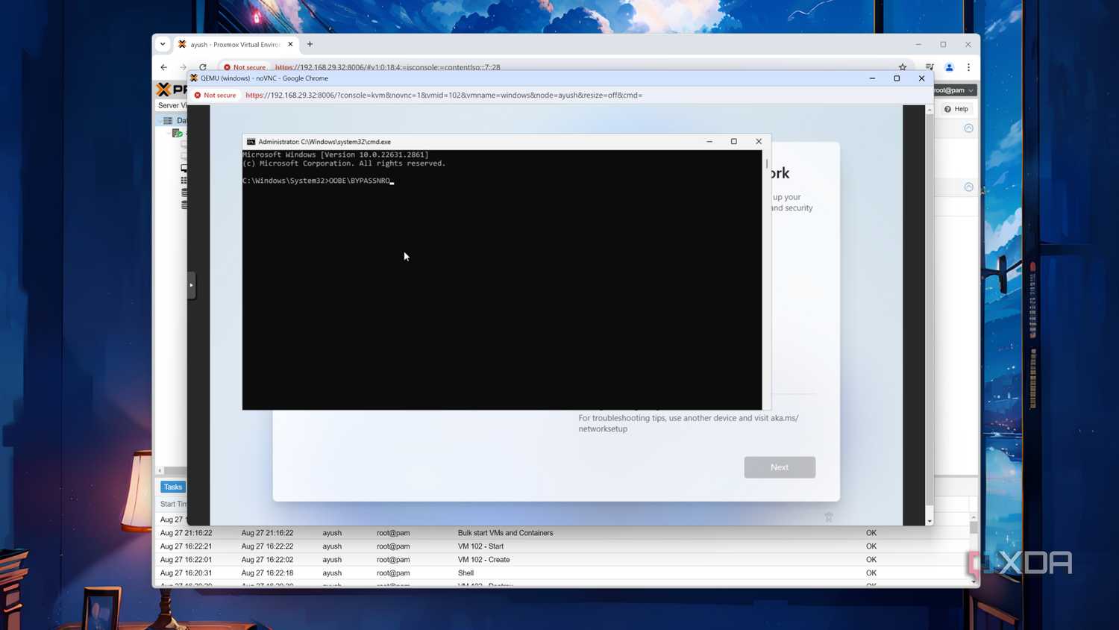The height and width of the screenshot is (630, 1119).
Task: Select the VM 102 - Create task
Action: click(483, 560)
